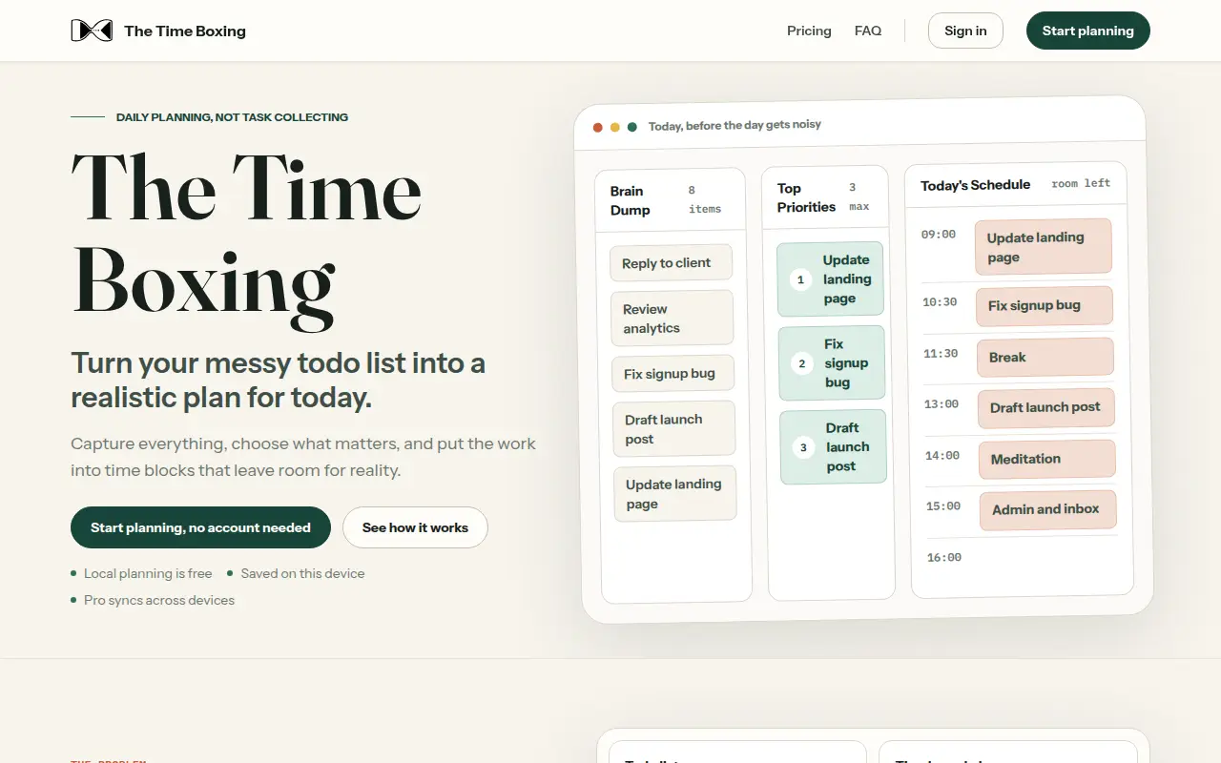
Task: Click the room left label
Action: coord(1081,183)
